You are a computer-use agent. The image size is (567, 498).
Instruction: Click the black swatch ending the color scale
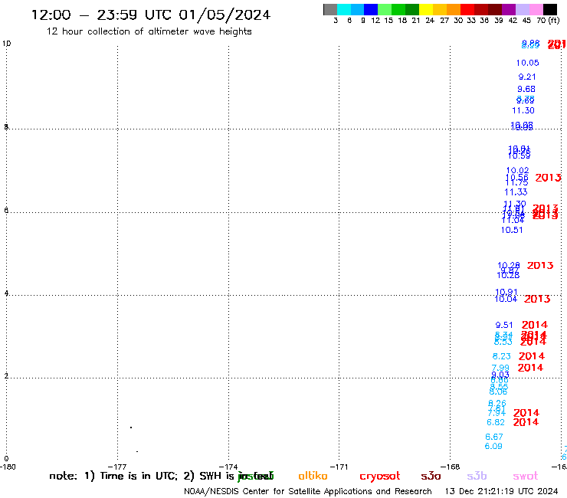[x=550, y=9]
